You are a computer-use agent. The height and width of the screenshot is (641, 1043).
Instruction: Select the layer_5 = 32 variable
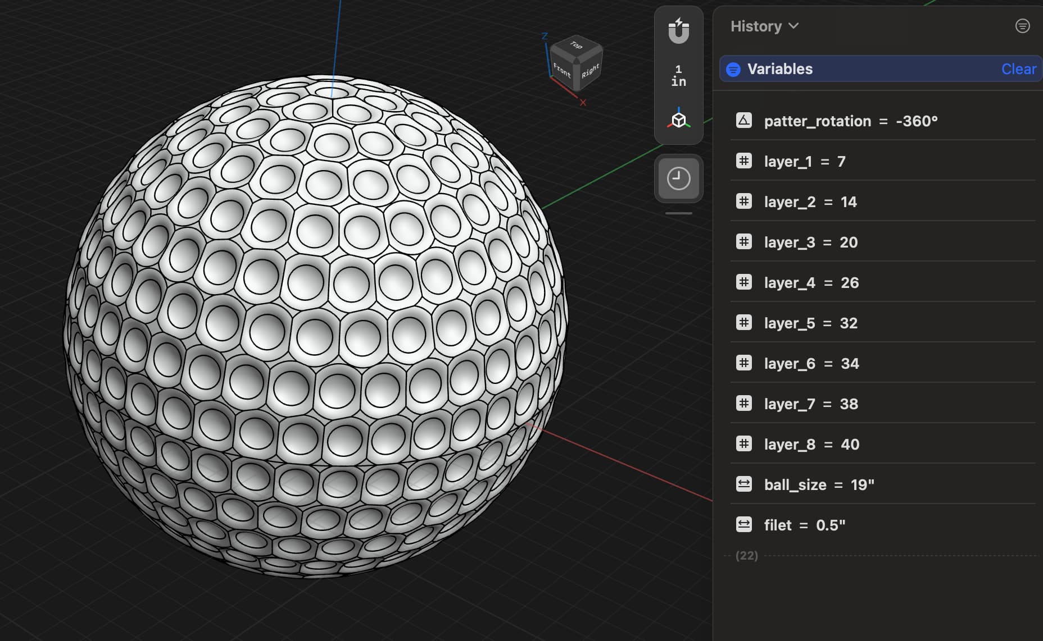(x=882, y=323)
